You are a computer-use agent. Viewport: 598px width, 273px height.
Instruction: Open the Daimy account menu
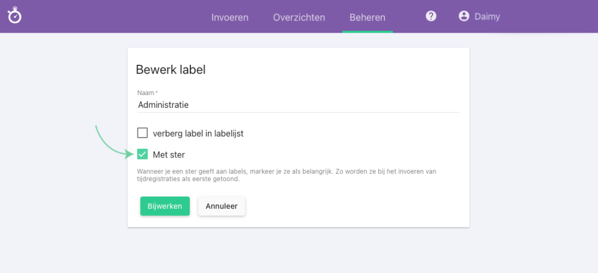coord(487,17)
